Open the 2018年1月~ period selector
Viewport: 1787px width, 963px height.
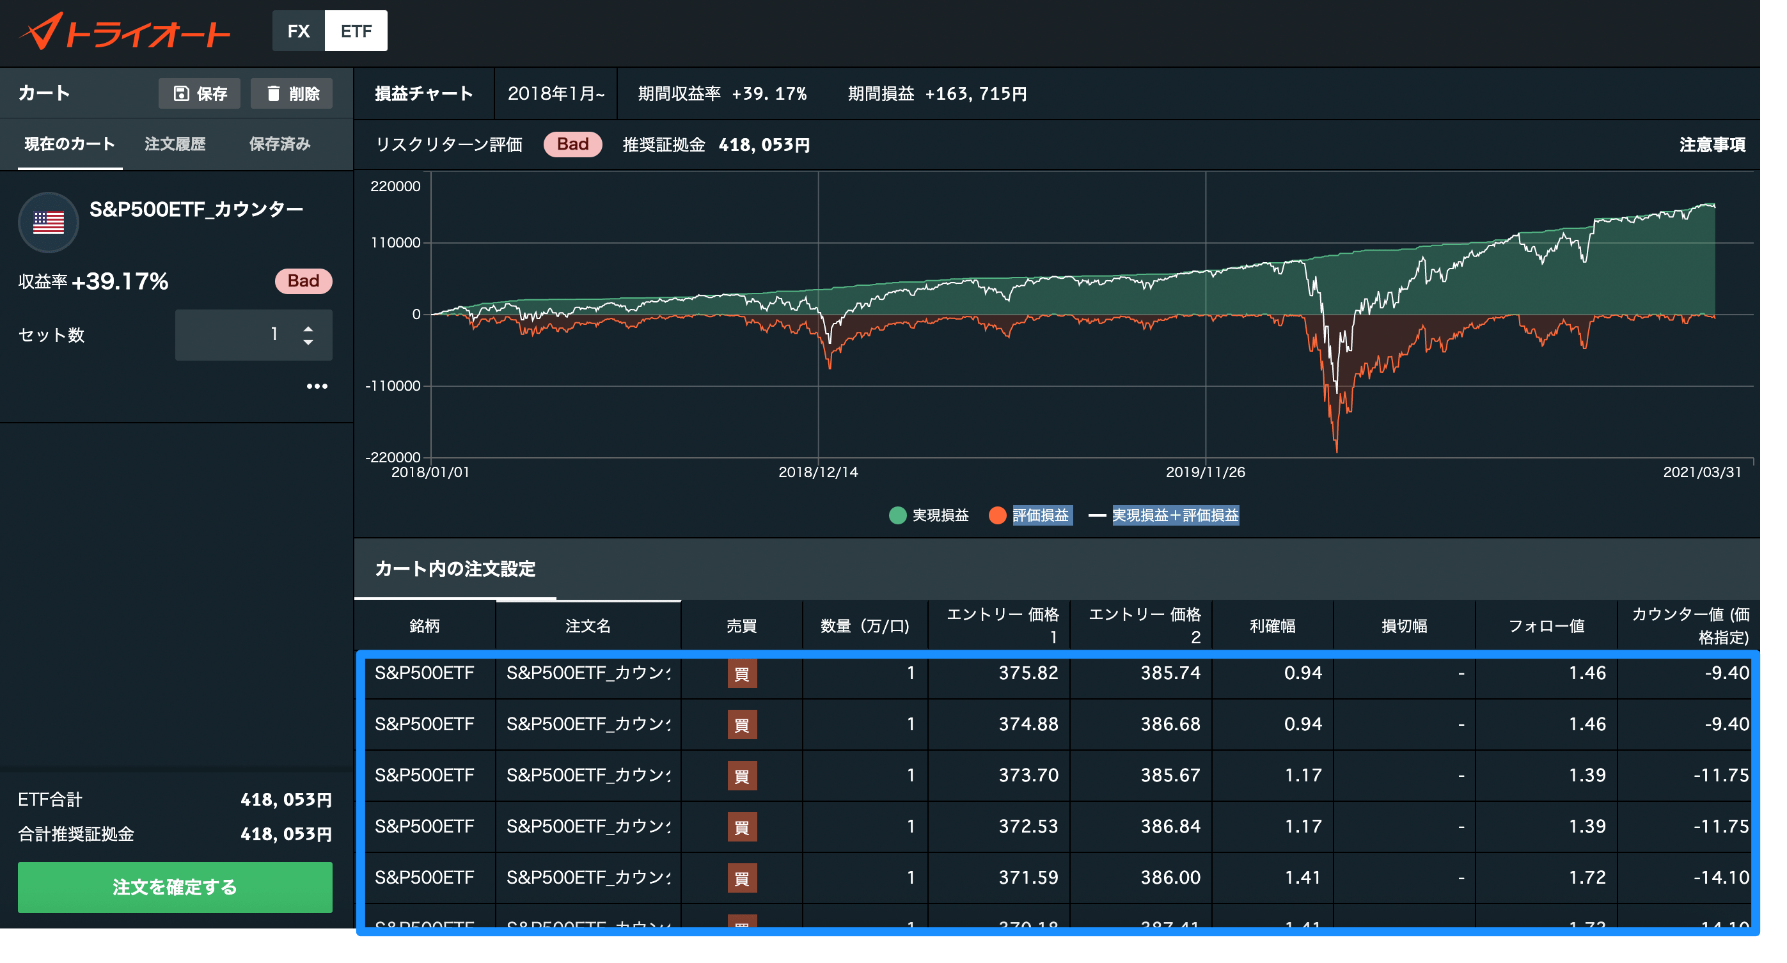(x=556, y=93)
